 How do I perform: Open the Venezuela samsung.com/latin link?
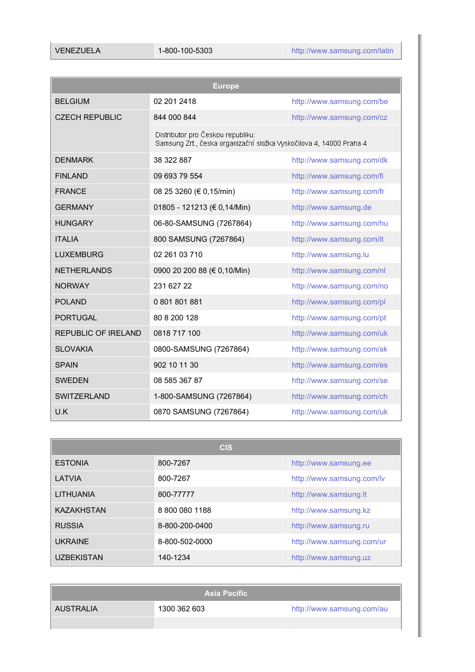coord(342,51)
